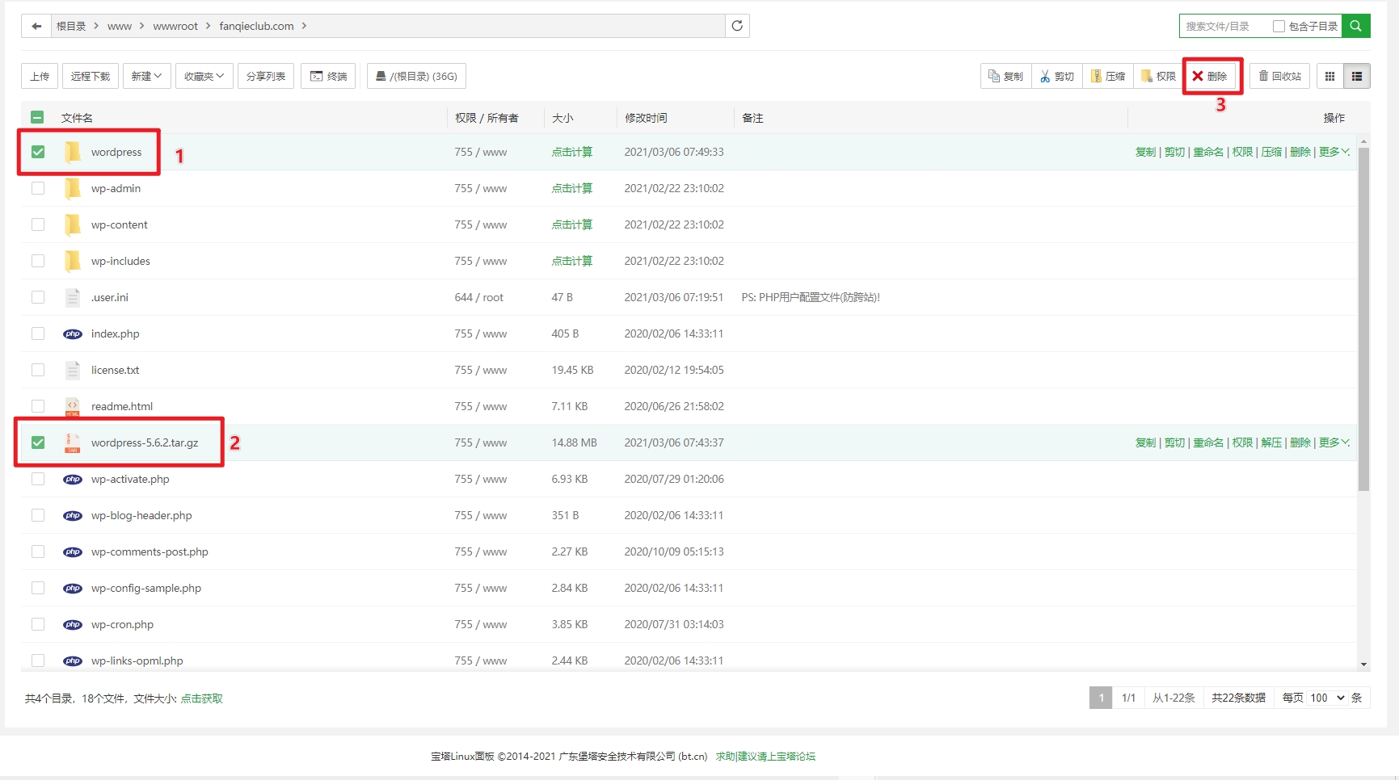Switch to list view layout
The height and width of the screenshot is (780, 1399).
coord(1357,76)
